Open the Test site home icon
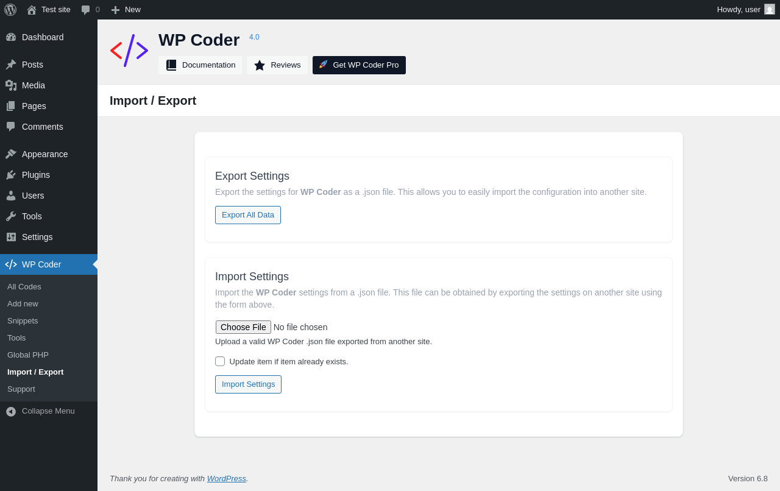Viewport: 780px width, 491px height. coord(32,10)
